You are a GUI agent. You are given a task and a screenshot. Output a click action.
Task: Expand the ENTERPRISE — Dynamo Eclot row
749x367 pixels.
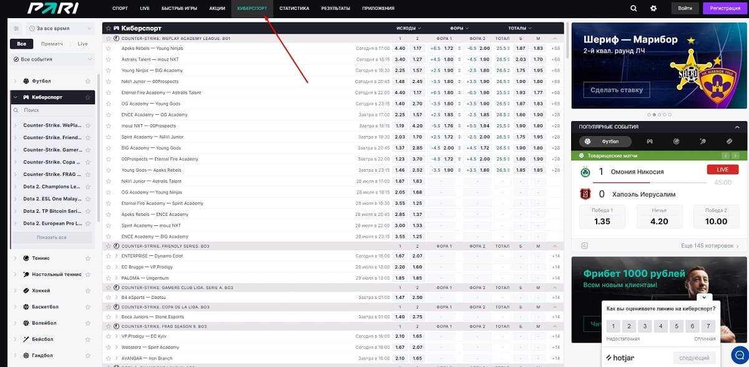coord(116,256)
